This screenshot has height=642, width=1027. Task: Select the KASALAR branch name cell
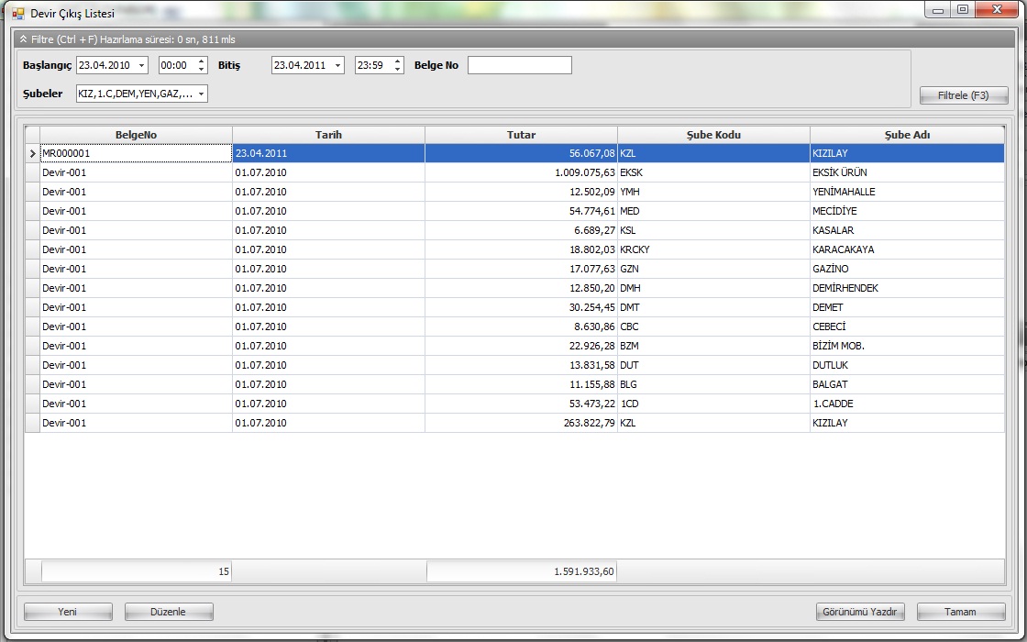pos(907,230)
